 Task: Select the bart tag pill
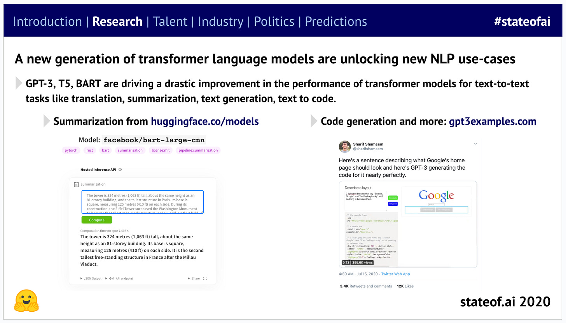coord(105,150)
